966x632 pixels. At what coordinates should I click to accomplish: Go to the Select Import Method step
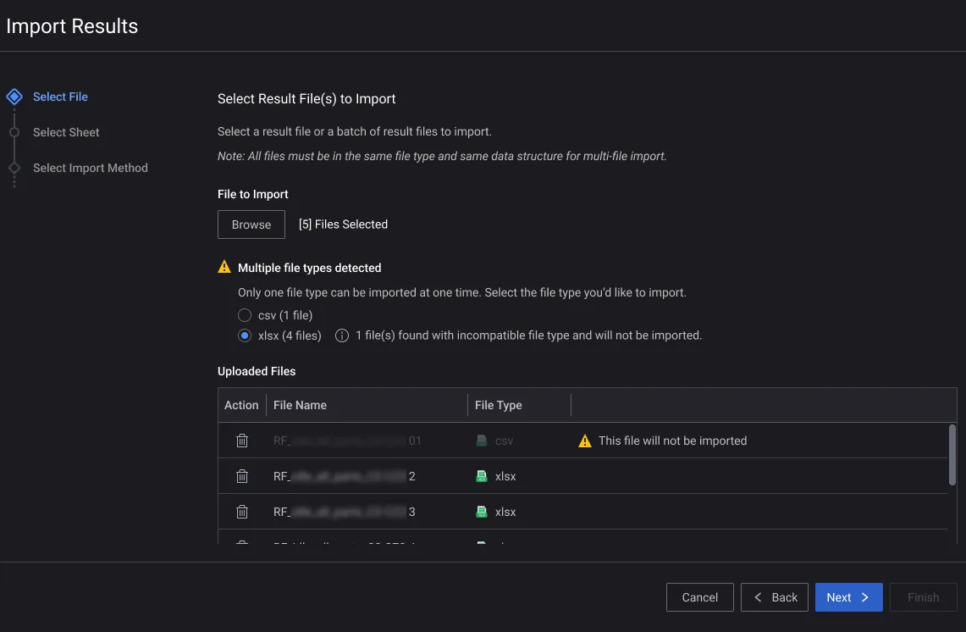point(91,168)
